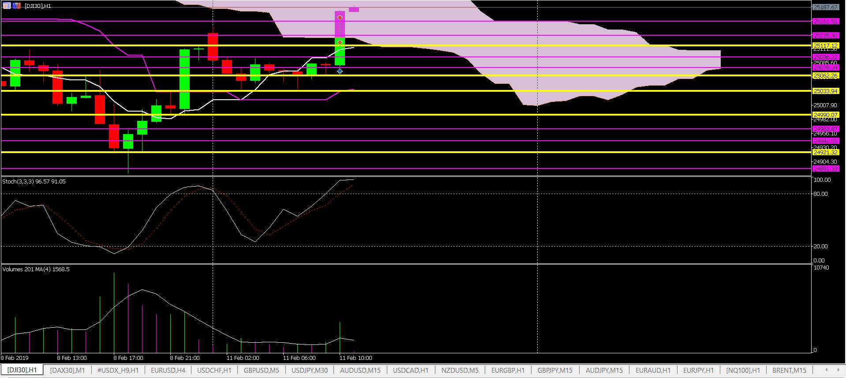Select the [NQ100],H1 chart tab
This screenshot has width=846, height=378.
743,370
